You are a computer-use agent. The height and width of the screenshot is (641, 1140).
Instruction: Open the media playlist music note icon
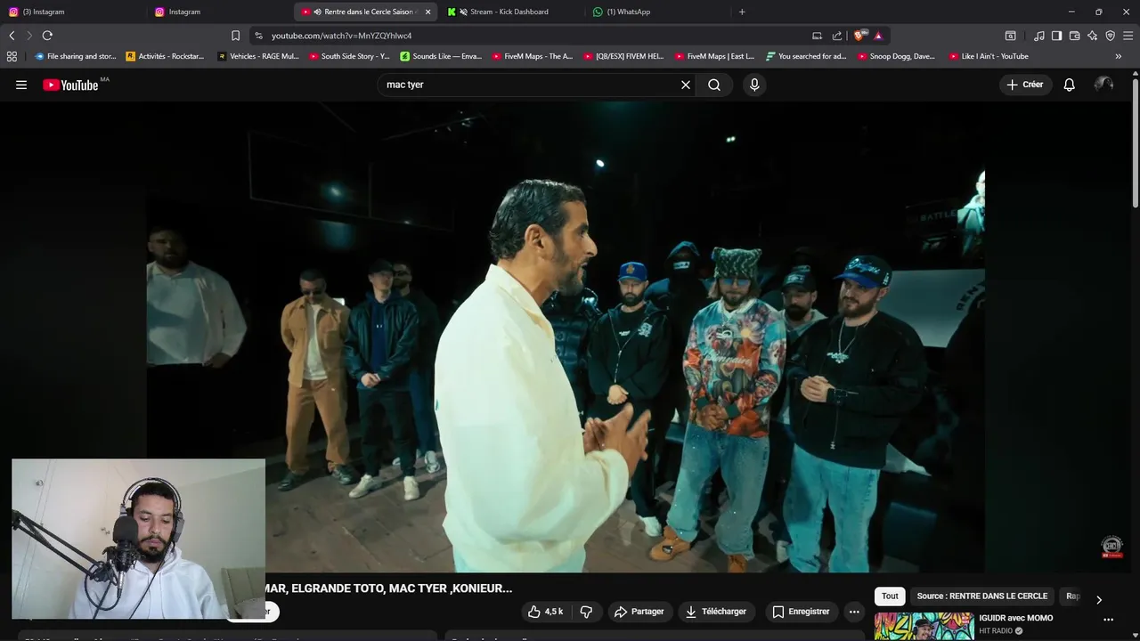[x=1039, y=36]
